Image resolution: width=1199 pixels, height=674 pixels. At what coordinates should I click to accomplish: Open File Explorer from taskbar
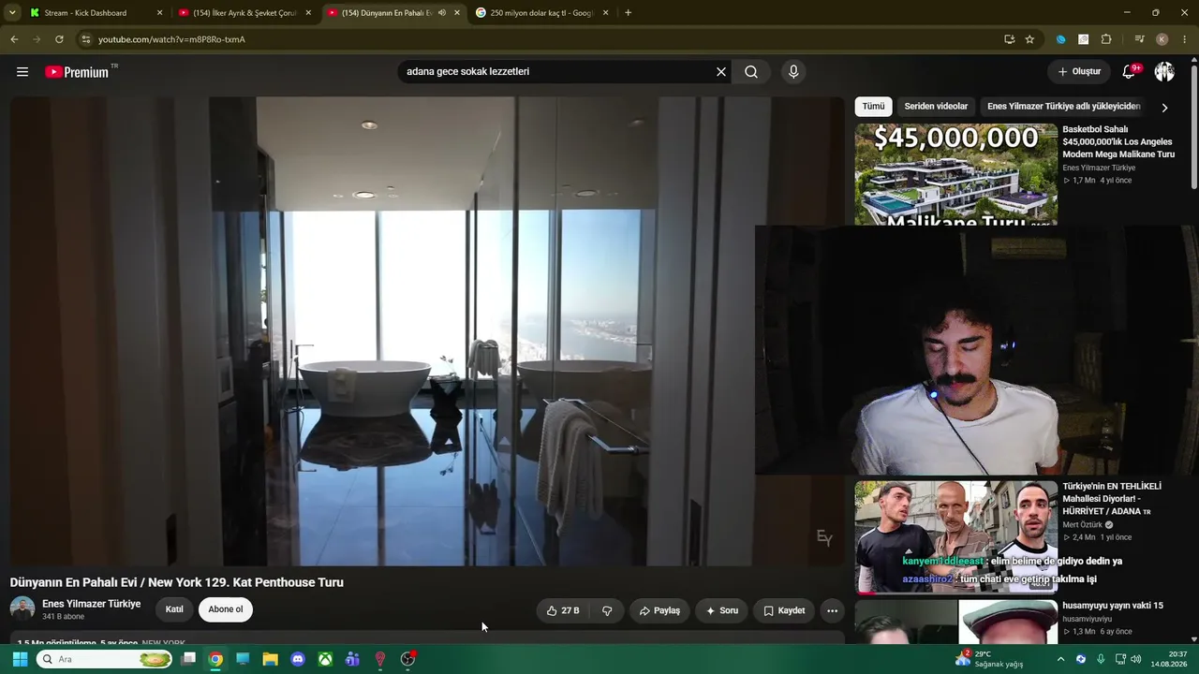click(x=270, y=659)
